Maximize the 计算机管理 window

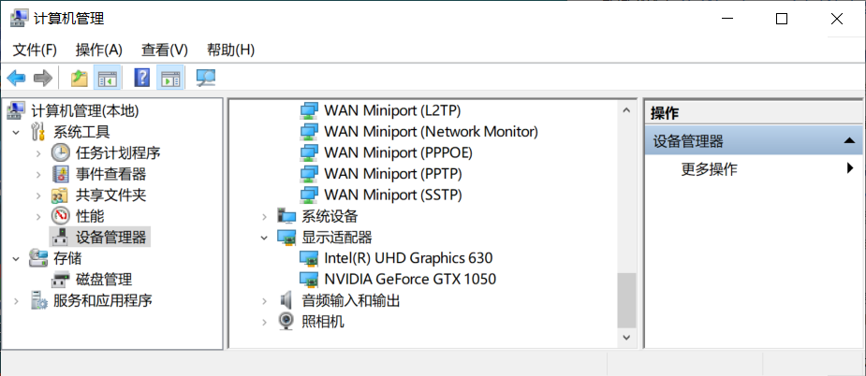click(782, 19)
